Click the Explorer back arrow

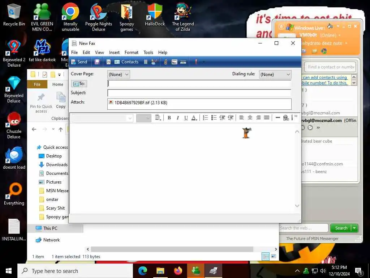(x=34, y=129)
